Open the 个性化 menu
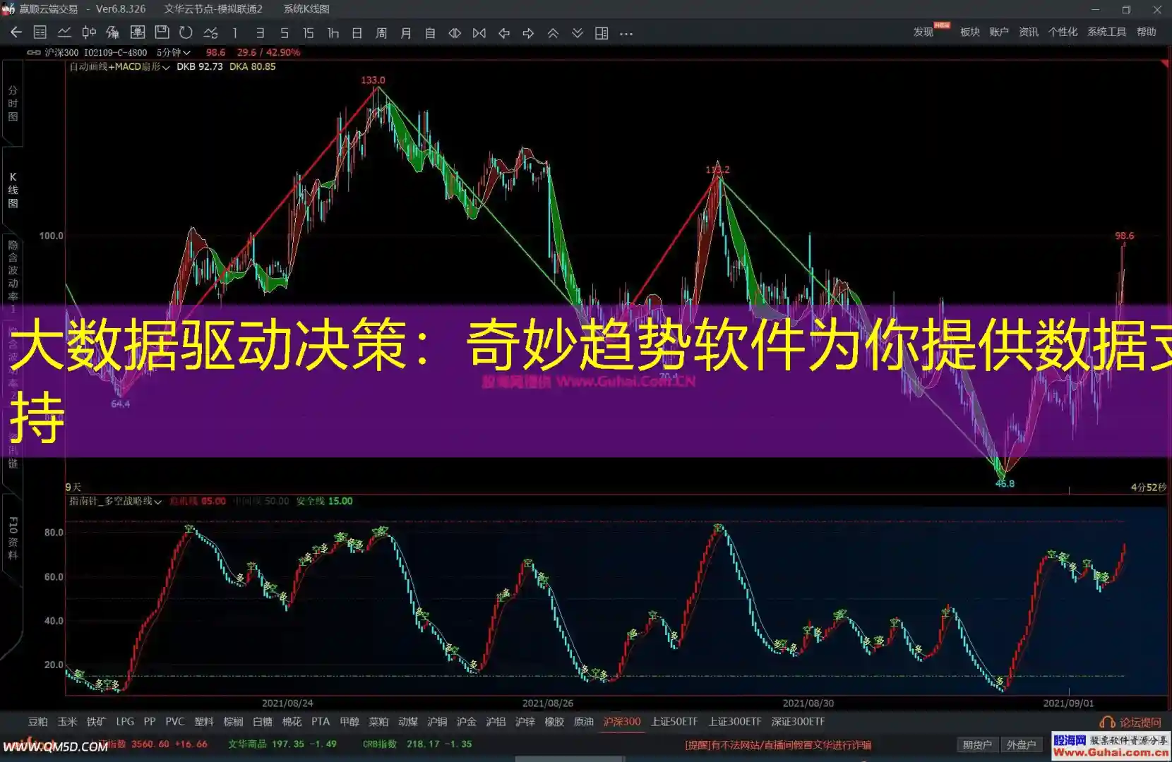 click(x=1063, y=32)
